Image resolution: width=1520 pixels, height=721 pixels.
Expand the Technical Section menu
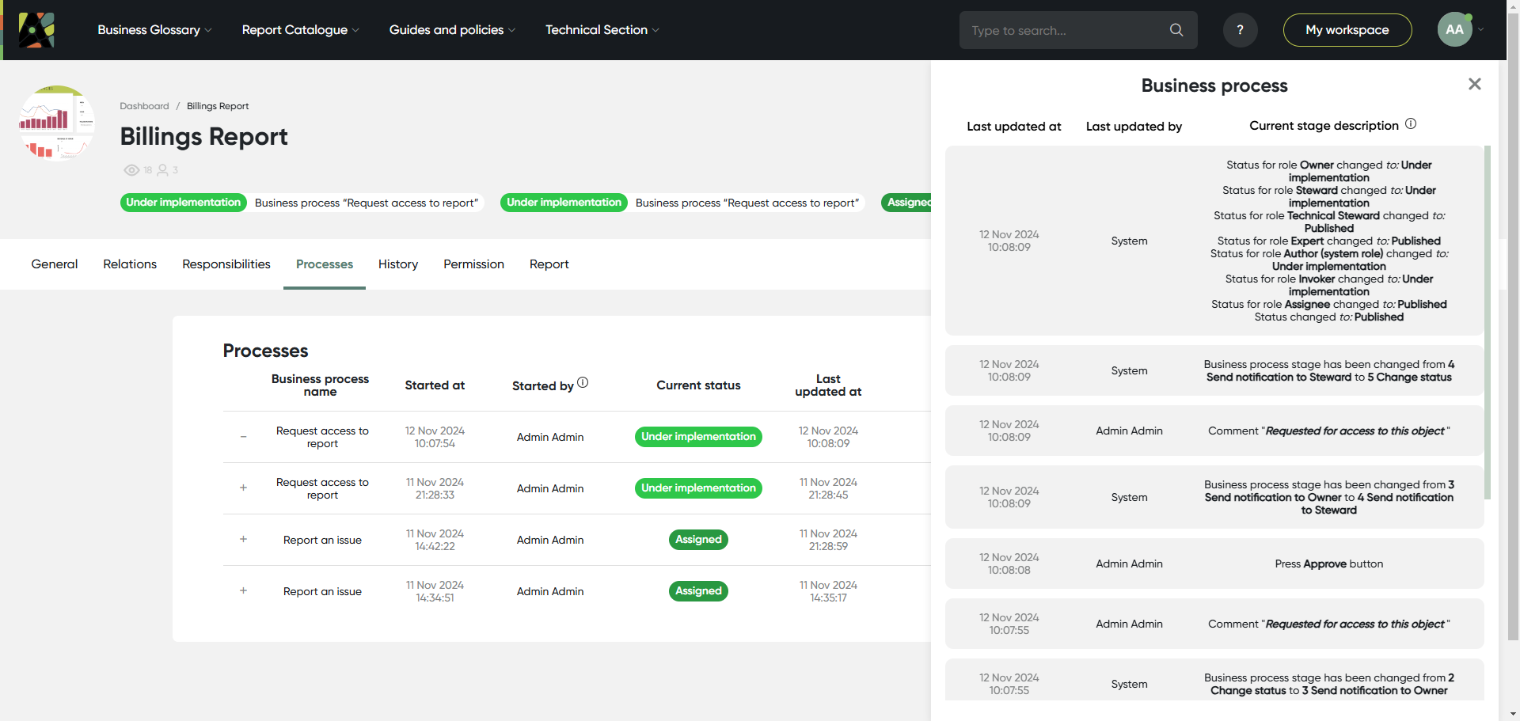coord(602,30)
